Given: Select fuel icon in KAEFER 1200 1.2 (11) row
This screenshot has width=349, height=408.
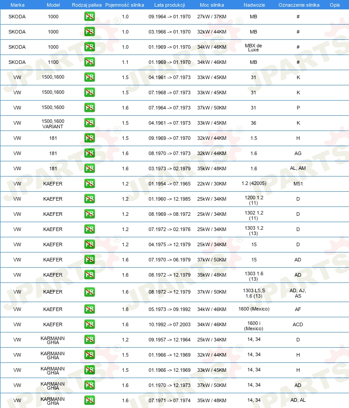Looking at the screenshot, I should click(x=89, y=199).
